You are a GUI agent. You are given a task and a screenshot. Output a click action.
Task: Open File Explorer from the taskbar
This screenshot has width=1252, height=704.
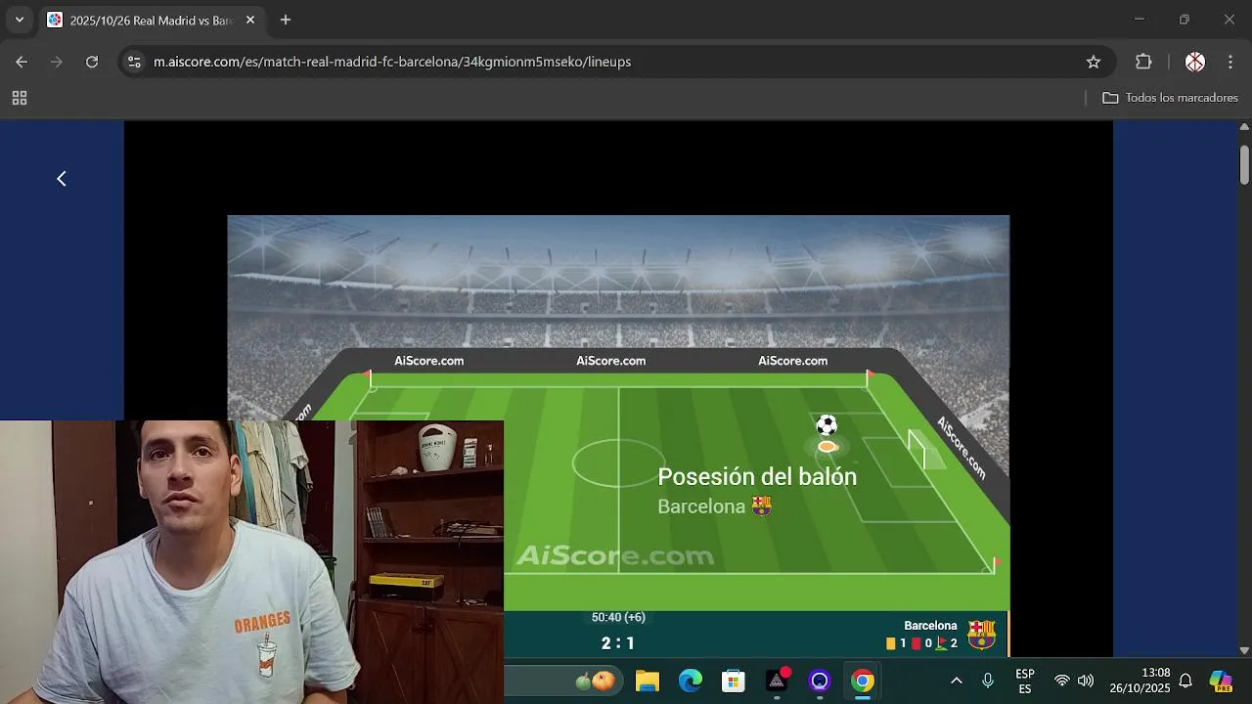tap(648, 682)
